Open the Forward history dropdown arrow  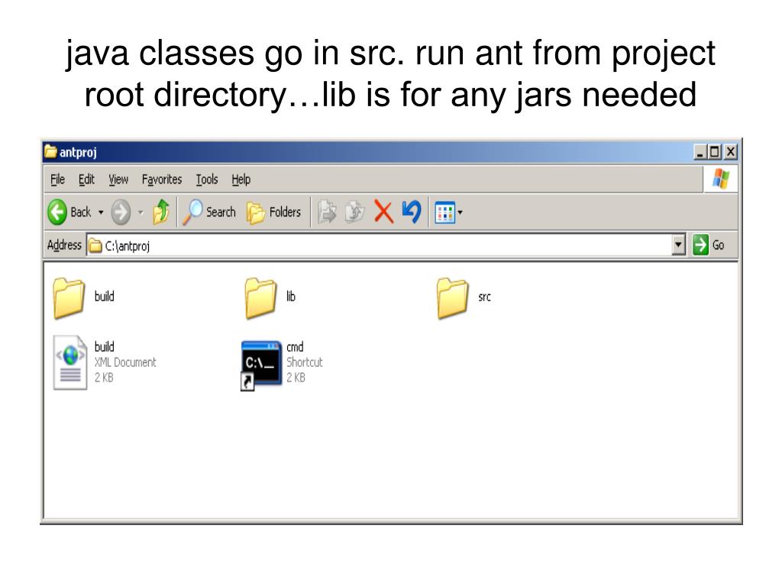coord(141,212)
